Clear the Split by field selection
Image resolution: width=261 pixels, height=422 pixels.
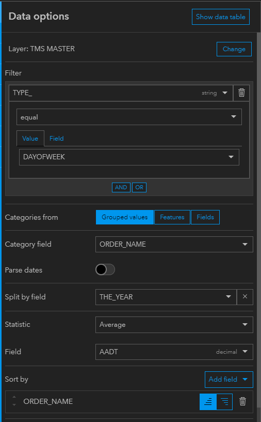(245, 297)
